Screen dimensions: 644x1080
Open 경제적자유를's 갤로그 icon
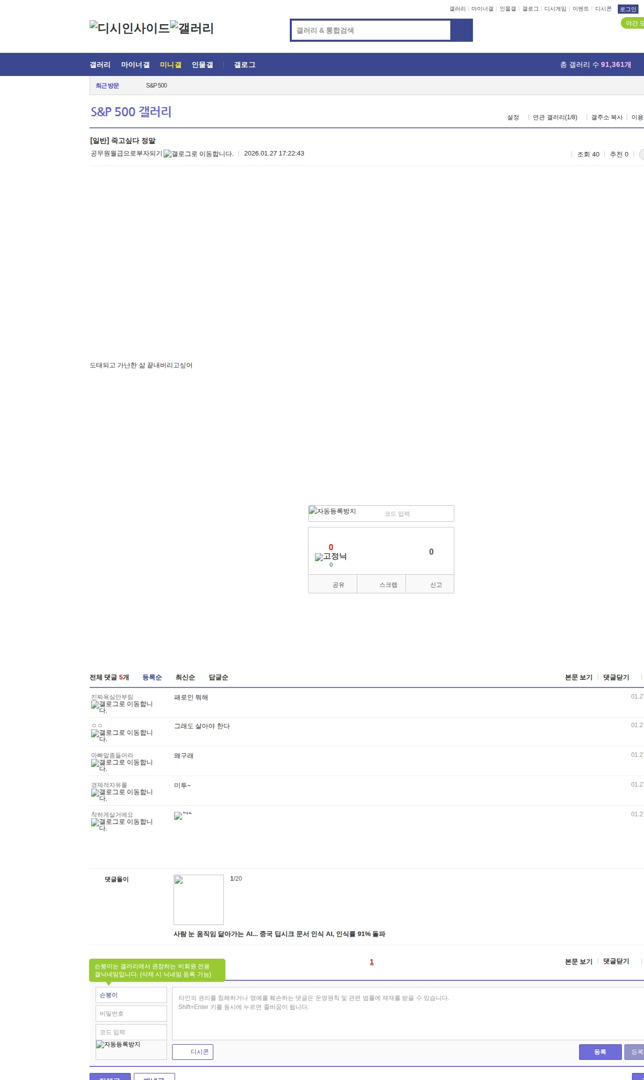click(122, 795)
